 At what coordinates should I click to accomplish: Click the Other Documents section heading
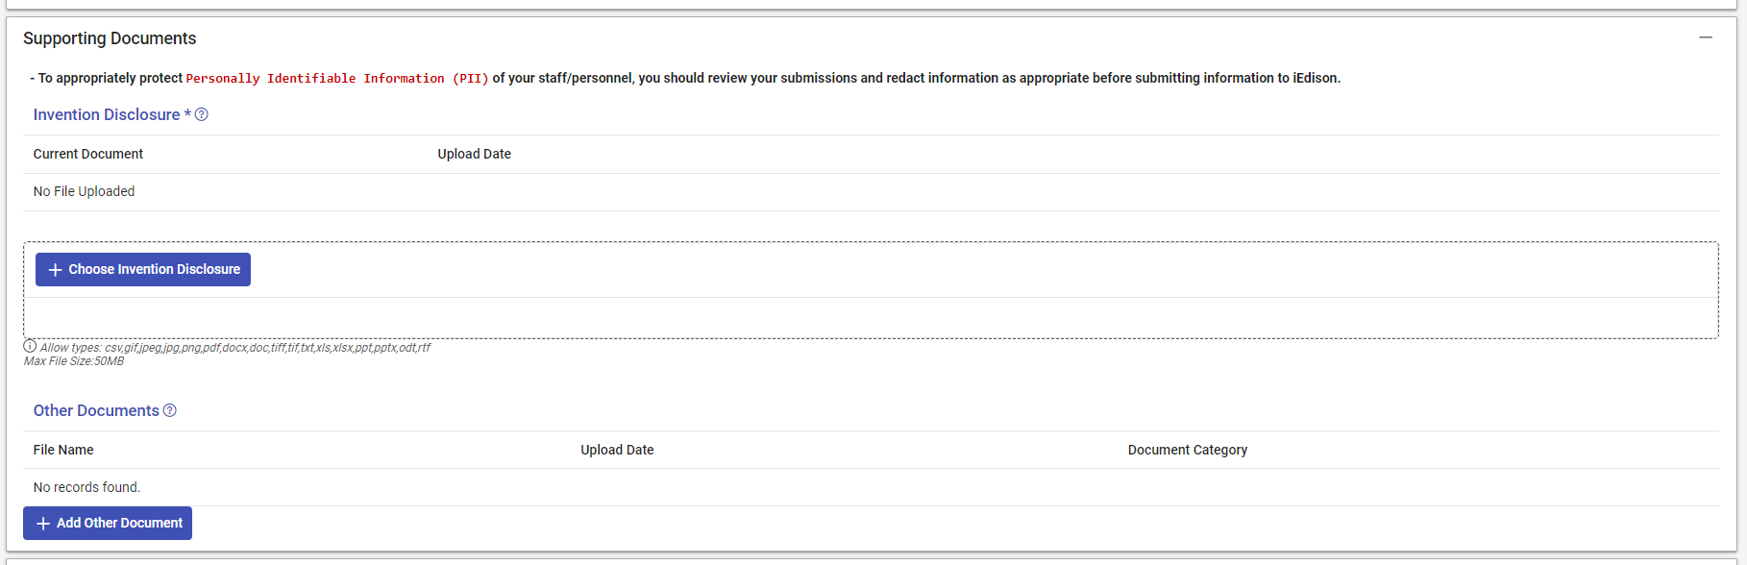tap(96, 410)
